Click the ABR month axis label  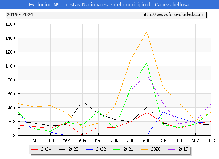[x=82, y=140]
